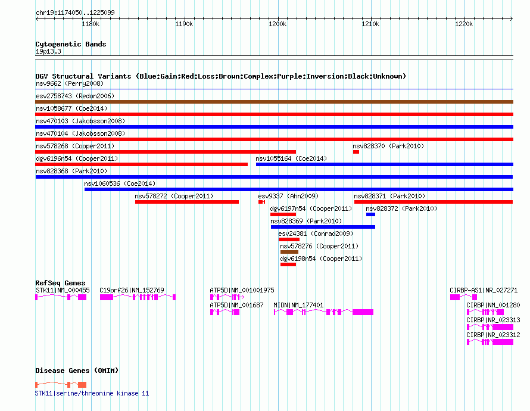Click the 1210k ruler tick label

(x=370, y=24)
